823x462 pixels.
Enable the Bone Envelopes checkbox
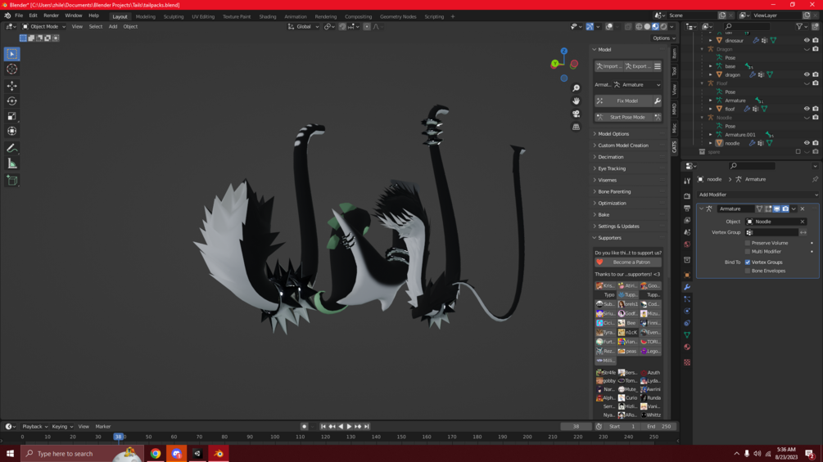pyautogui.click(x=748, y=271)
